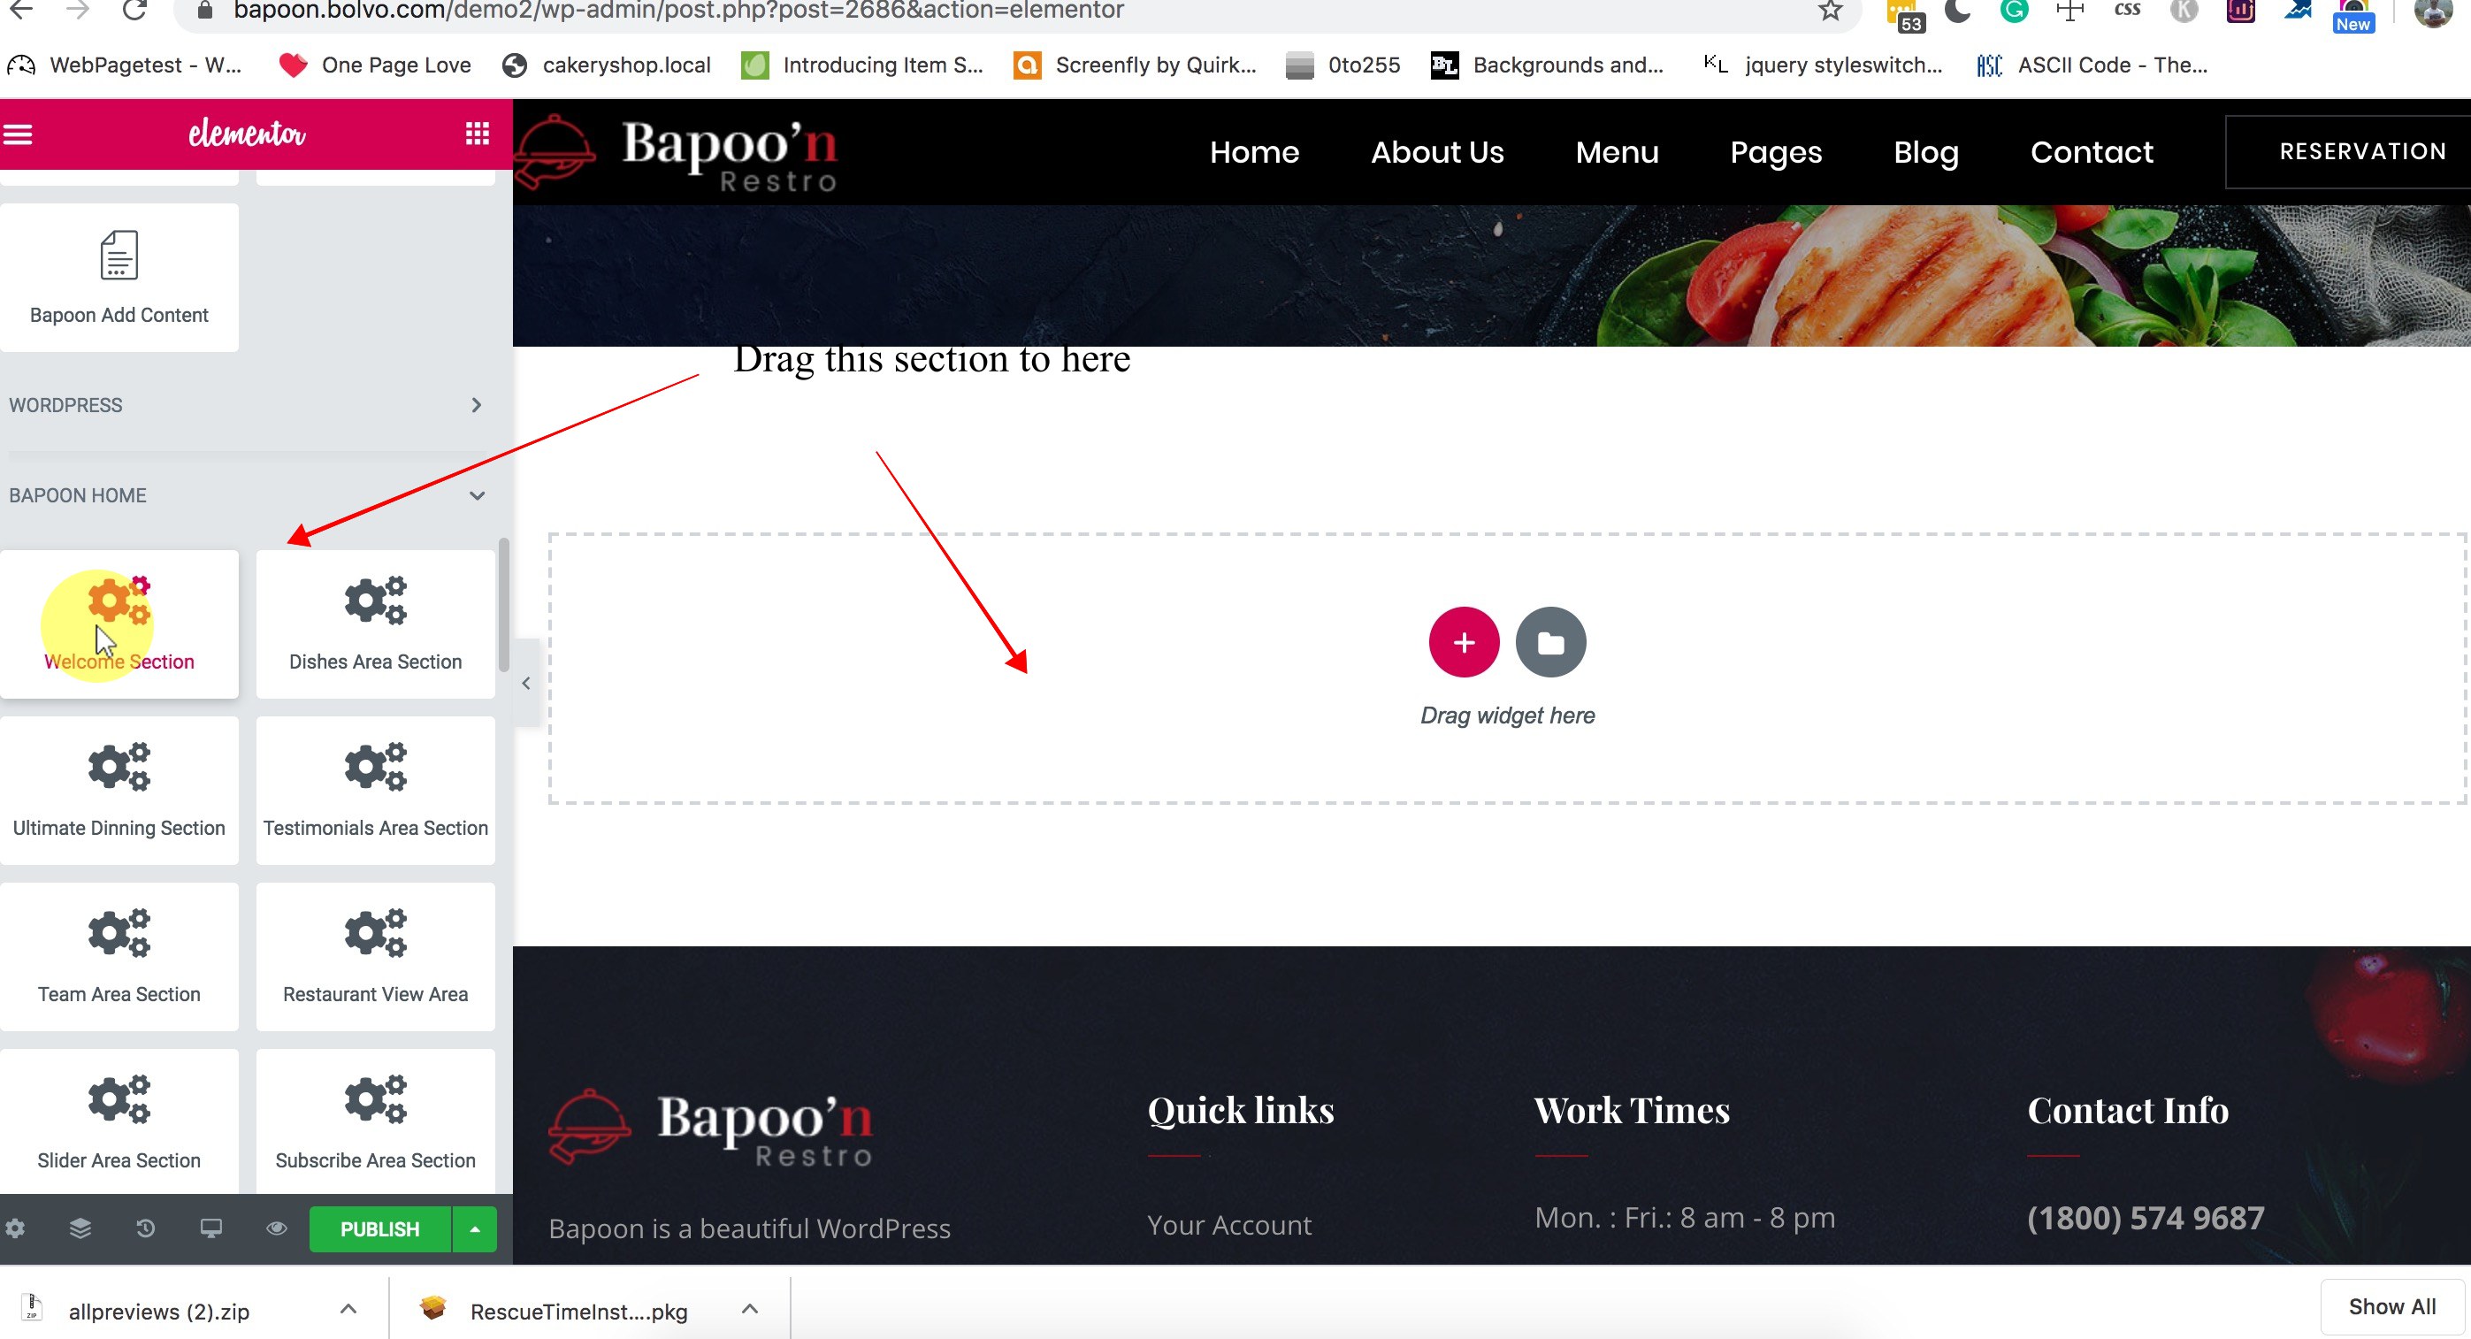Open the widgets grid icon
The height and width of the screenshot is (1339, 2471).
[477, 134]
